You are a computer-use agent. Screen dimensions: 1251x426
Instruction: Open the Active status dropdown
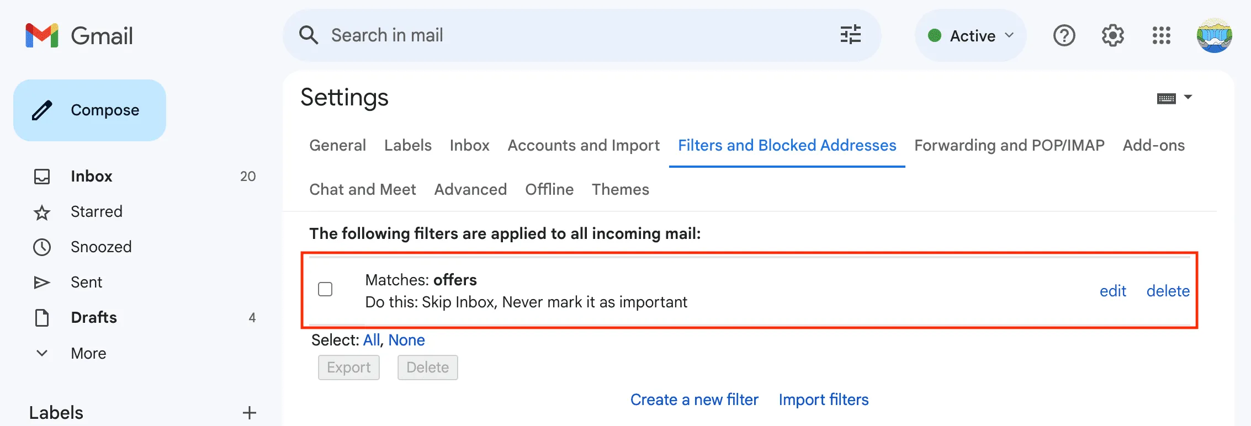point(971,36)
